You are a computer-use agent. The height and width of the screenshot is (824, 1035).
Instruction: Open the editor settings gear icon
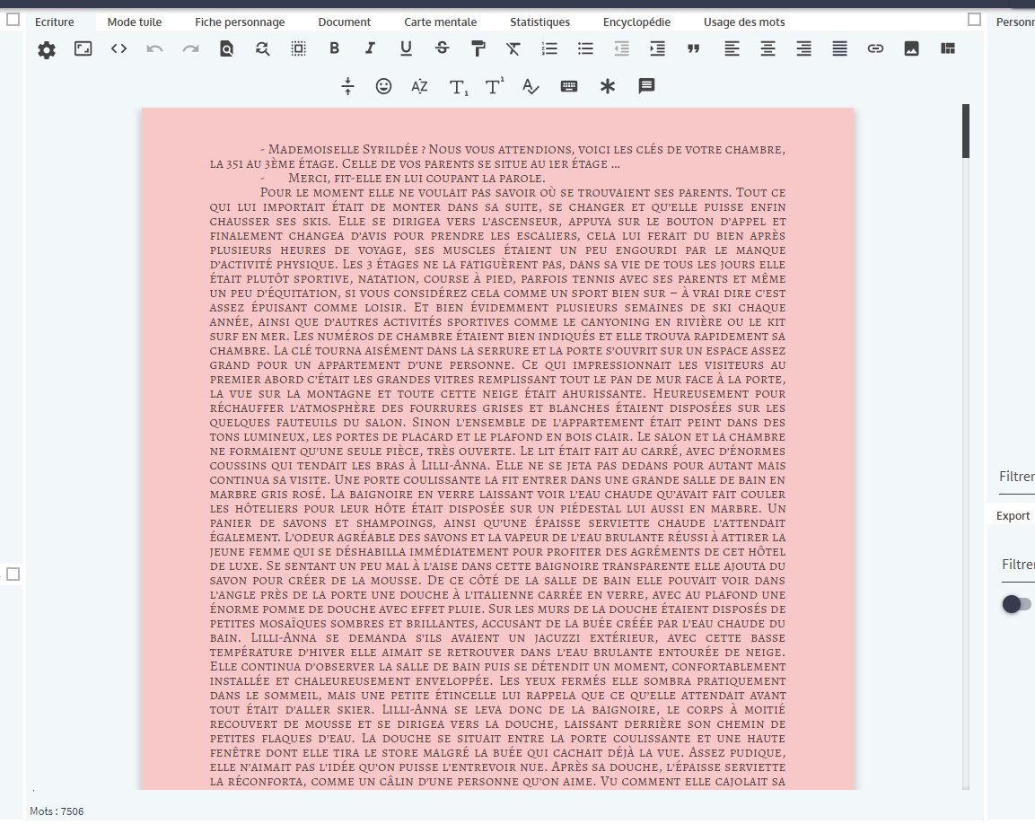(47, 50)
